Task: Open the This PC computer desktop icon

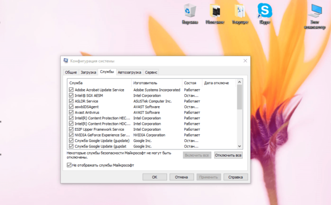Action: coord(315,16)
